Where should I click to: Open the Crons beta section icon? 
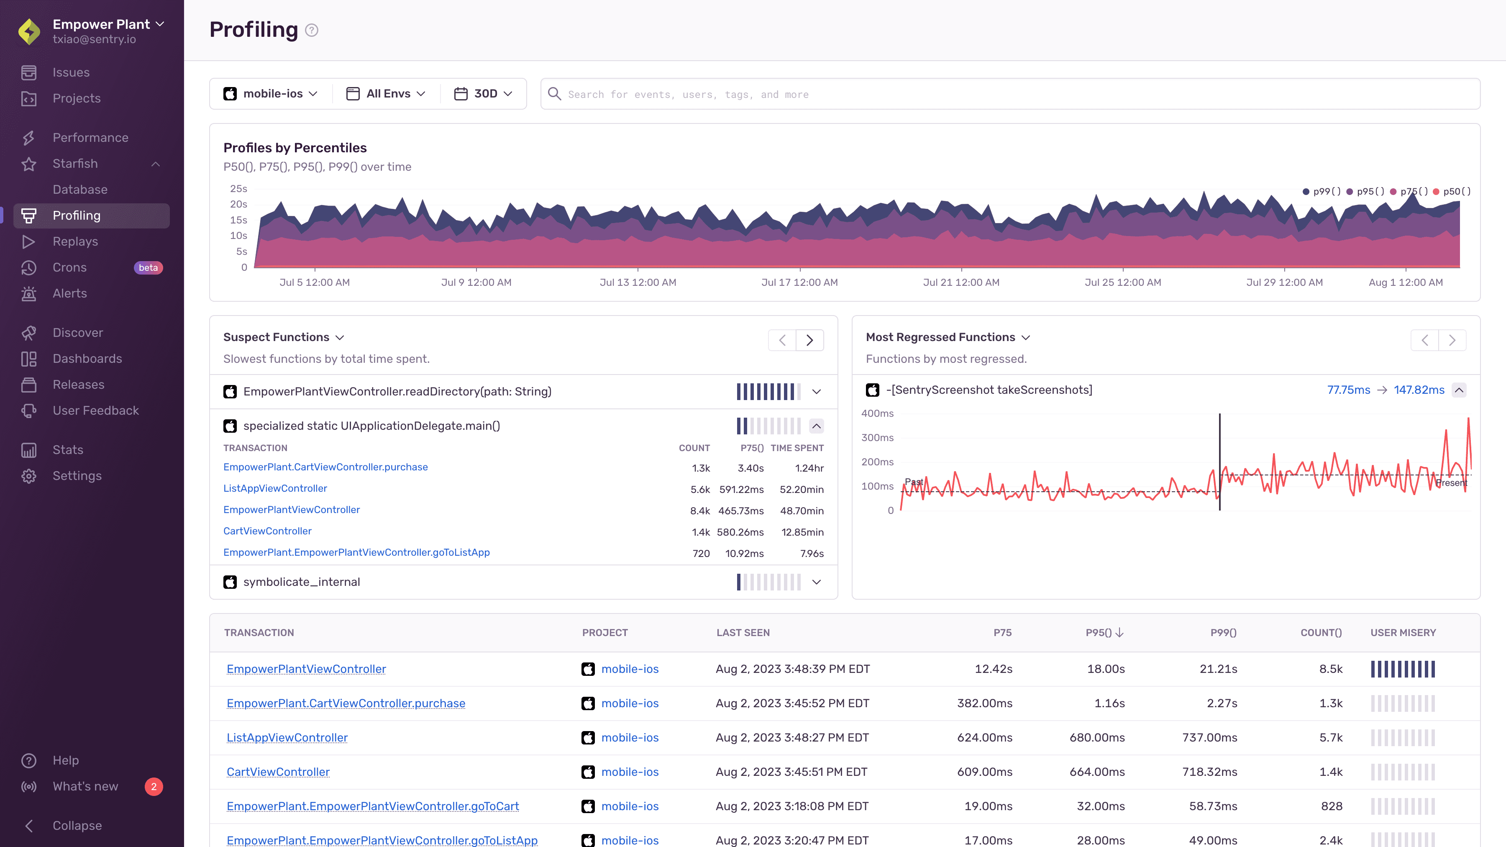(29, 267)
